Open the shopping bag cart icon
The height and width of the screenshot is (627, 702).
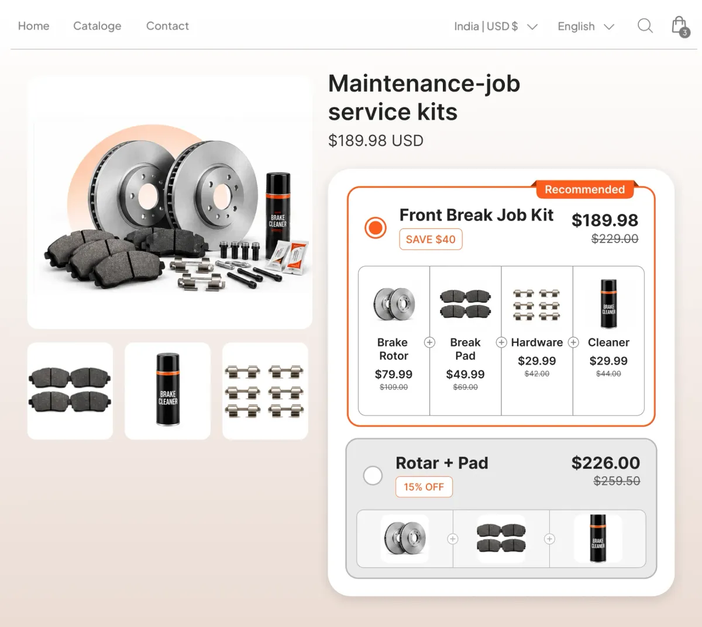(680, 26)
